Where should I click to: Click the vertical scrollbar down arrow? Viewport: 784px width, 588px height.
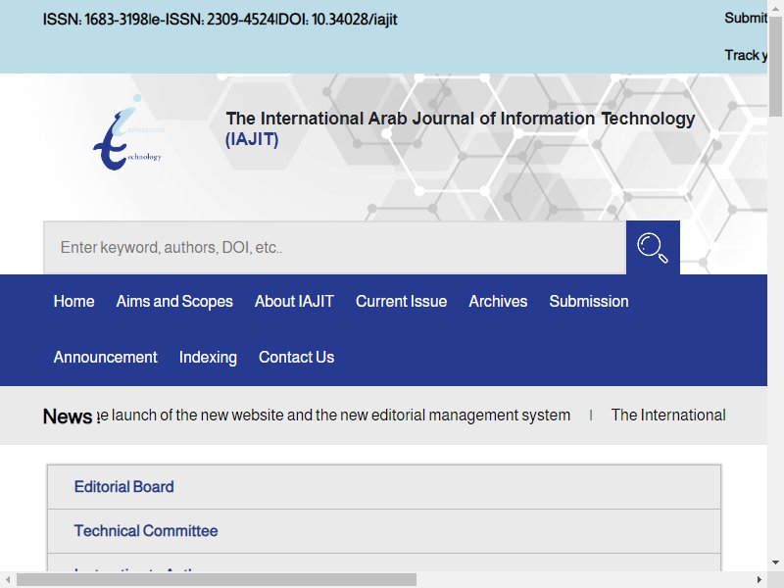click(x=775, y=563)
